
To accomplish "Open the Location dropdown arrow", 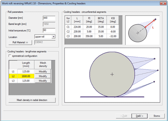I will (x=54, y=37).
